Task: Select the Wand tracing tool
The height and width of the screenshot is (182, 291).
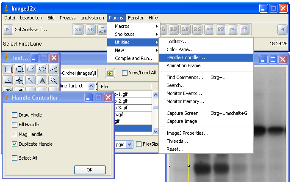Action: click(x=31, y=80)
